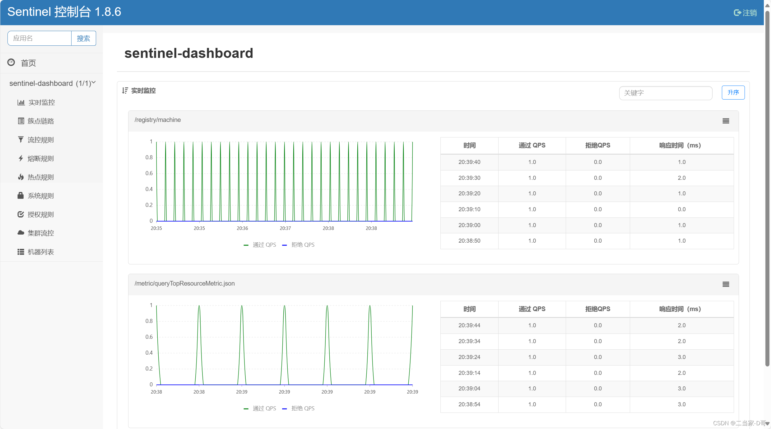Click the Sentinel 控制台 1.8.6 title

64,12
